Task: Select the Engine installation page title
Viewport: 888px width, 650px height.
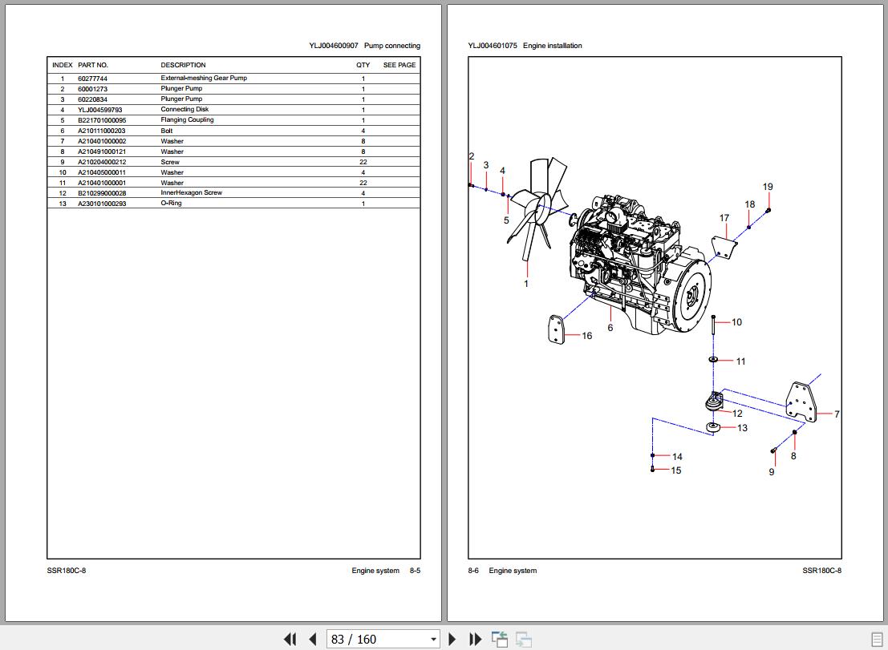Action: click(x=552, y=46)
